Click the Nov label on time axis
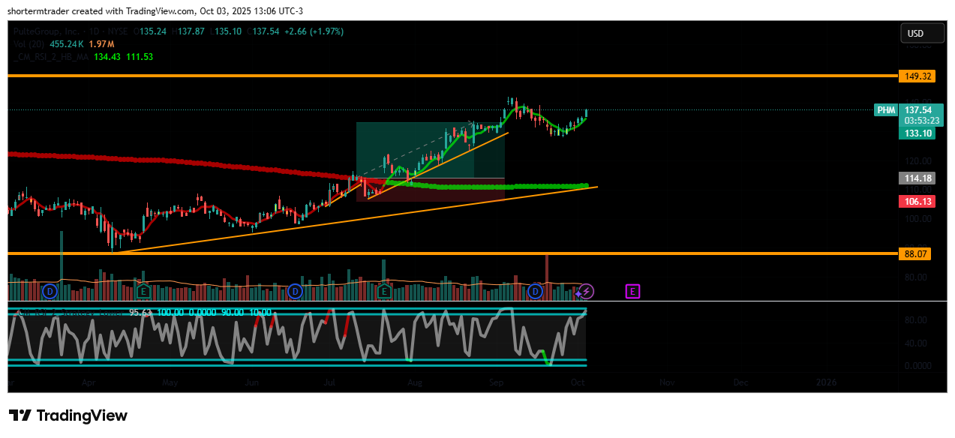This screenshot has width=955, height=438. [x=666, y=382]
